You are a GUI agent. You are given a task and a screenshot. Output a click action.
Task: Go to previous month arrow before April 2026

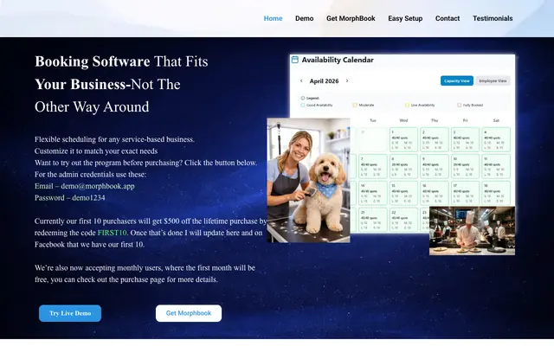[301, 80]
